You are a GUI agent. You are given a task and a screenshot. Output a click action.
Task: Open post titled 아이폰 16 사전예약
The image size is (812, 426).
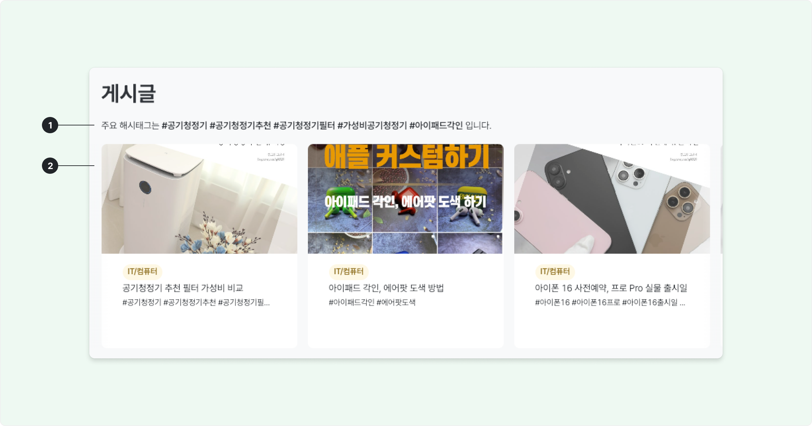[611, 288]
